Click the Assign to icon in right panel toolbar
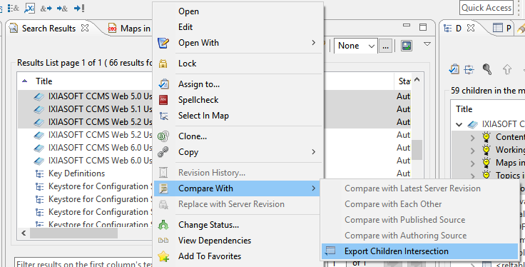Screen dimensions: 525x267 pos(454,69)
